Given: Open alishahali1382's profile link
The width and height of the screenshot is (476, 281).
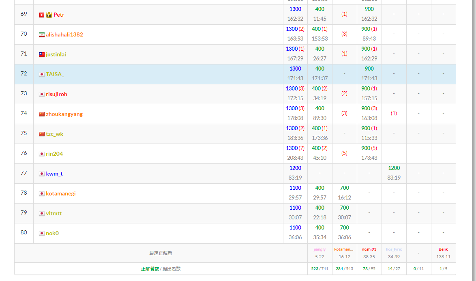Looking at the screenshot, I should pyautogui.click(x=64, y=34).
